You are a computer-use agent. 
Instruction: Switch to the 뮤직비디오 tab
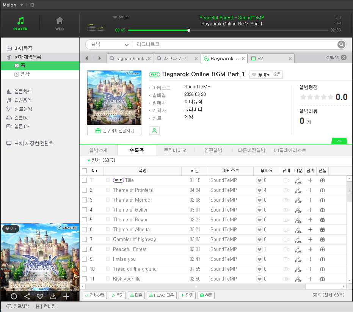[175, 150]
